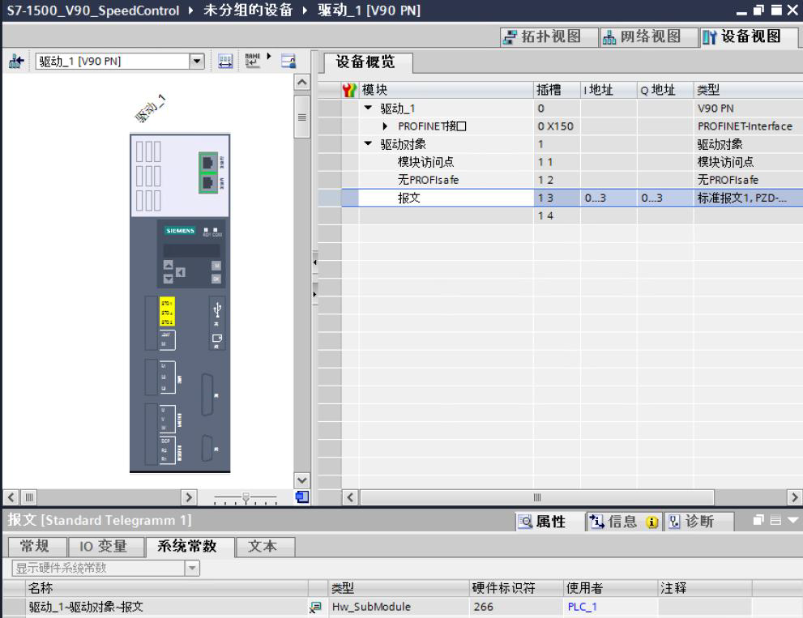Select the 系统常数 tab
Screen dimensions: 803x618
(x=190, y=546)
